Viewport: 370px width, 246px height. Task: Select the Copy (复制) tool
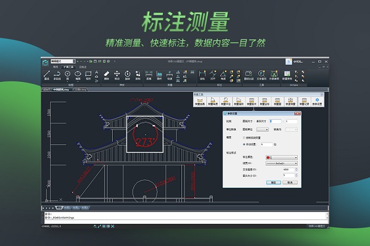click(138, 75)
